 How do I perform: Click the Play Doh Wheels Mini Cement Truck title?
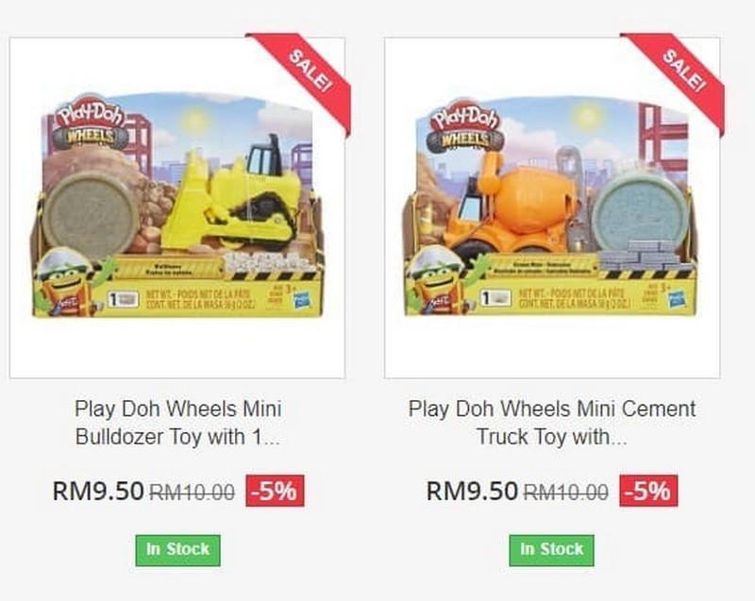pos(552,423)
